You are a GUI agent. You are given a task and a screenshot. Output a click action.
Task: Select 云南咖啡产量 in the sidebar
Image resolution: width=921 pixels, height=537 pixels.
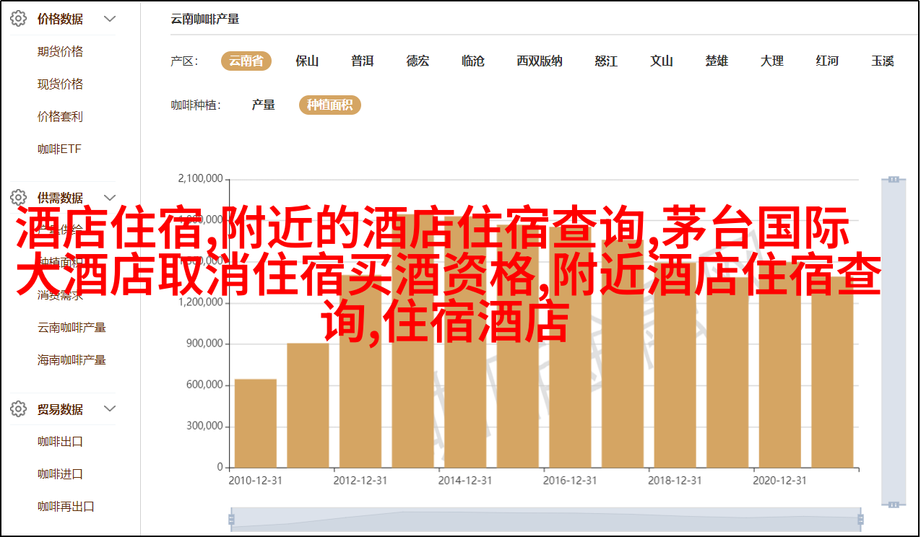72,328
